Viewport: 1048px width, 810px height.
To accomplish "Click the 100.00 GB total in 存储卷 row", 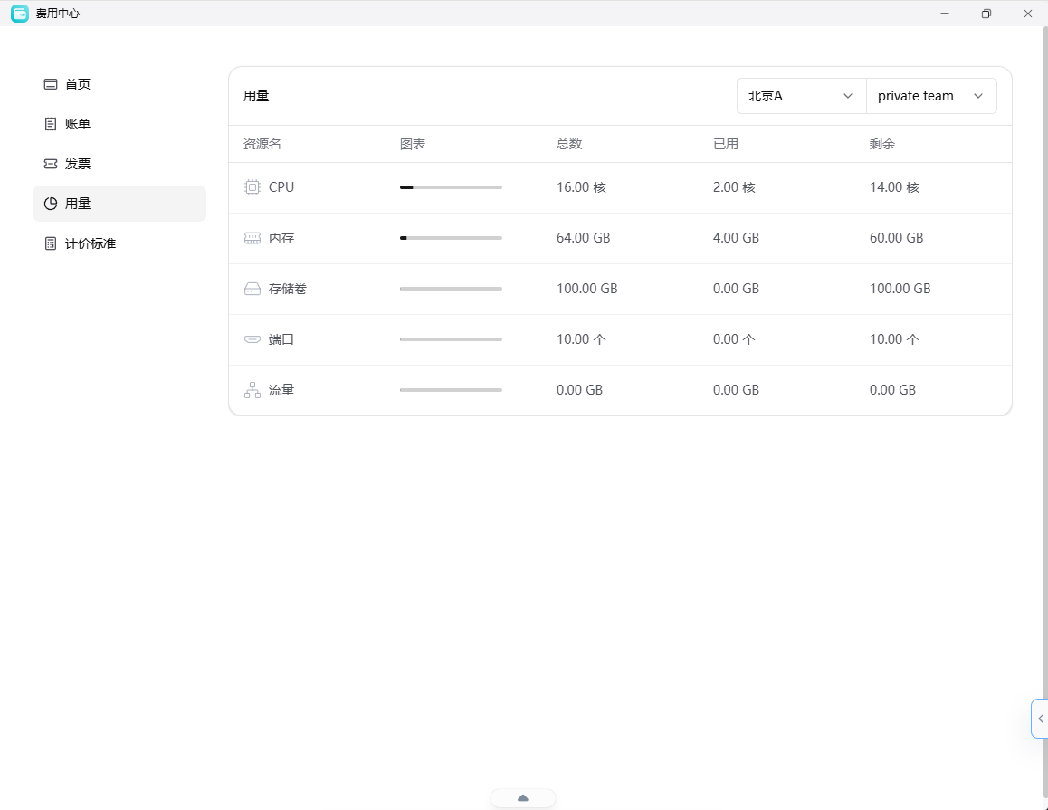I will (586, 289).
